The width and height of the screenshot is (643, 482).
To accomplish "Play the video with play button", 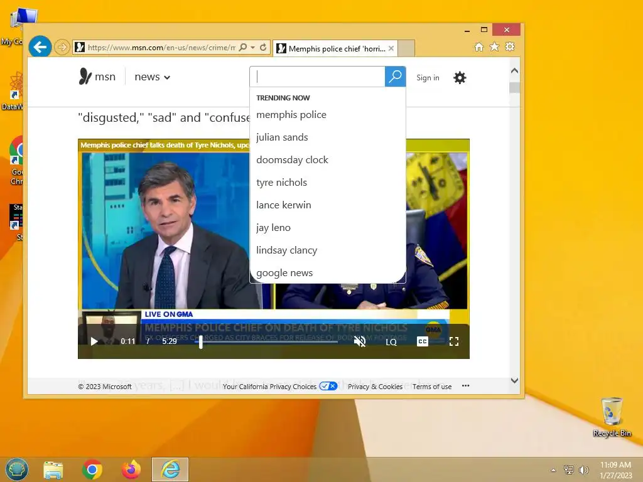I will (94, 341).
